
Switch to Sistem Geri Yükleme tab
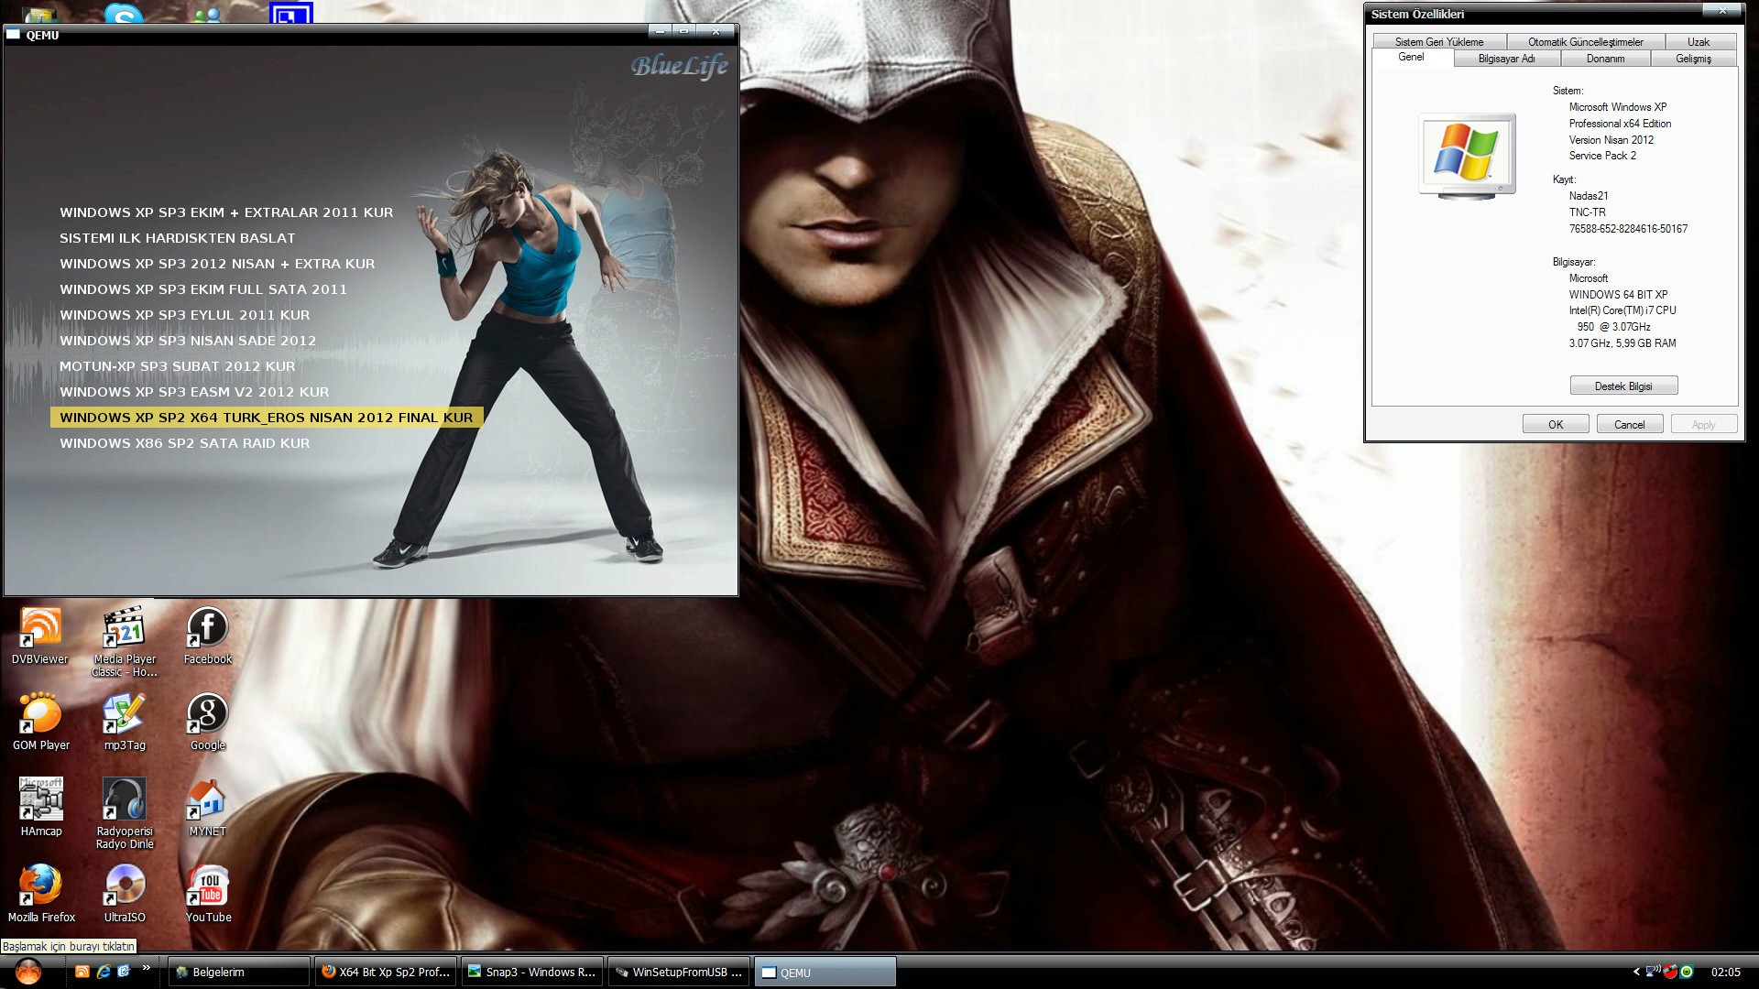[1439, 42]
